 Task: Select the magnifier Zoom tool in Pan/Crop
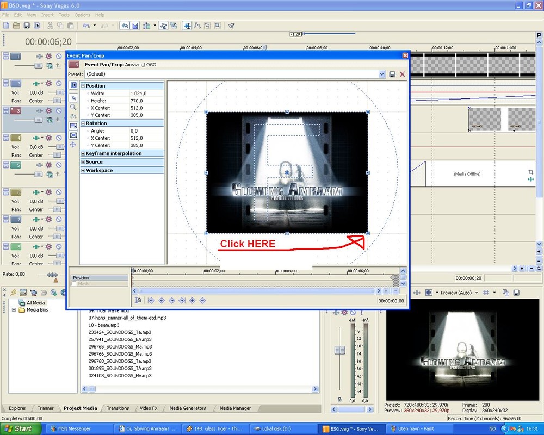coord(73,107)
